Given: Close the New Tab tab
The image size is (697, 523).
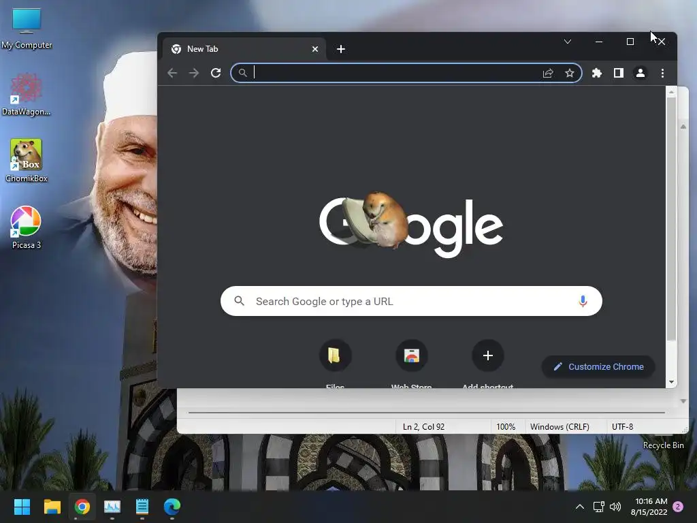Looking at the screenshot, I should coord(315,49).
